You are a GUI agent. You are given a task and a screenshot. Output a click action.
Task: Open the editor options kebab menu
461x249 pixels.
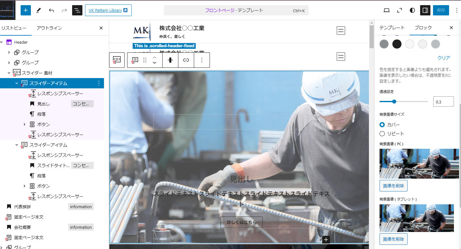(456, 10)
